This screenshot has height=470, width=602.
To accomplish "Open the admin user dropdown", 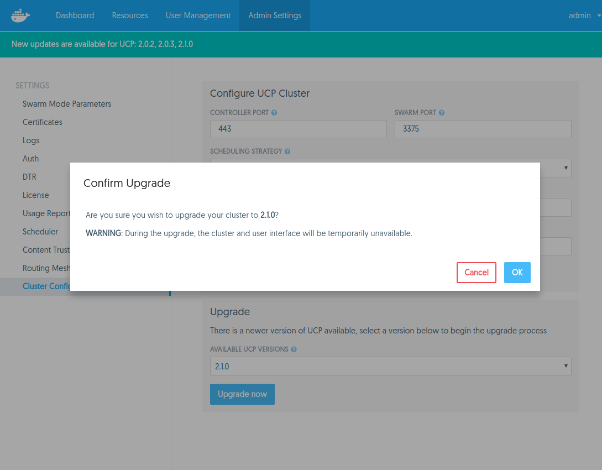I will 584,15.
